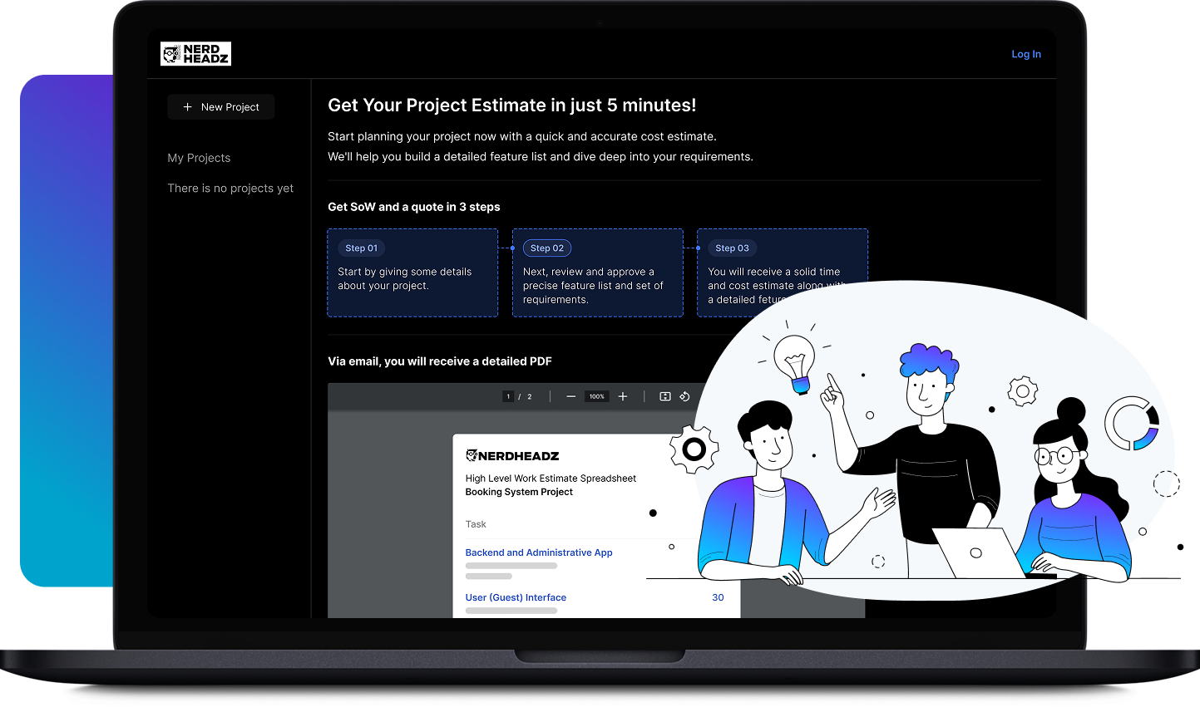Image resolution: width=1200 pixels, height=707 pixels.
Task: Select the Step 02 badge
Action: (547, 248)
